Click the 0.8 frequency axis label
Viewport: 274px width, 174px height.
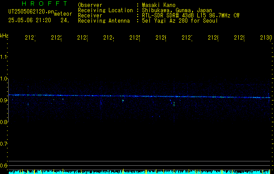coord(3,122)
